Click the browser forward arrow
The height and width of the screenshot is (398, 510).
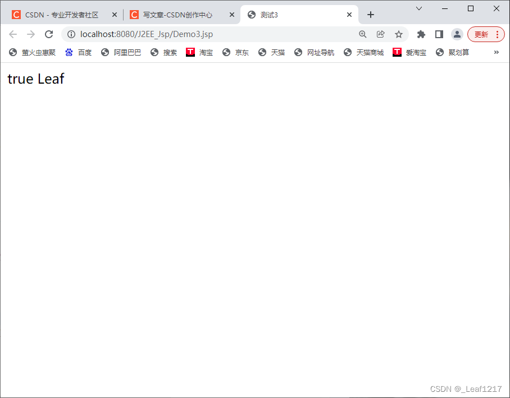coord(31,34)
